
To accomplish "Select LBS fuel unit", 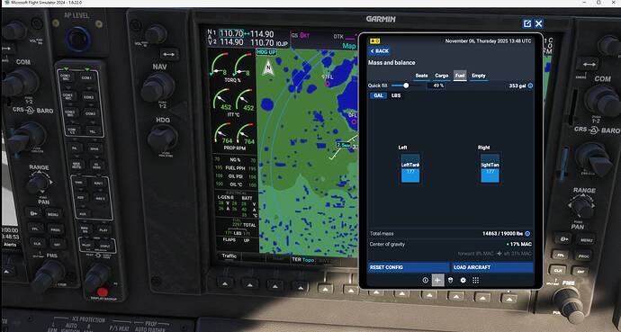I will pos(396,95).
